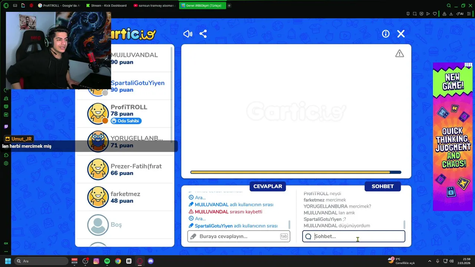Viewport: 475px width, 267px height.
Task: Open the Opera GX menu logo
Action: [x=6, y=6]
